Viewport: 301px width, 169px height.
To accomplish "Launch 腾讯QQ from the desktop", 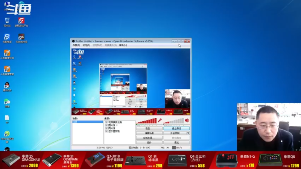I will [7, 87].
